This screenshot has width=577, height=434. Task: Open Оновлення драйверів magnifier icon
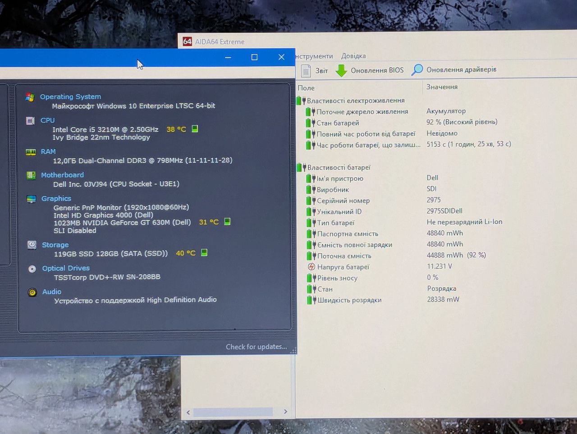417,69
